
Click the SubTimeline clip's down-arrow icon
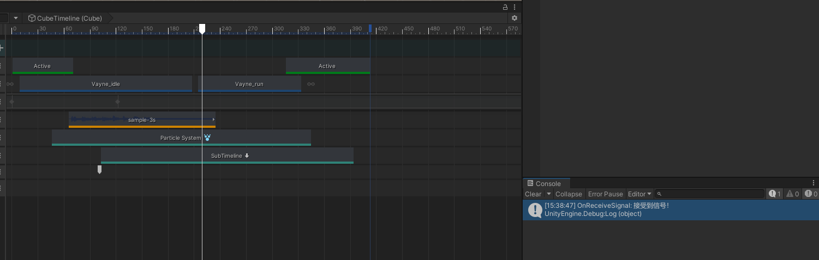(247, 156)
